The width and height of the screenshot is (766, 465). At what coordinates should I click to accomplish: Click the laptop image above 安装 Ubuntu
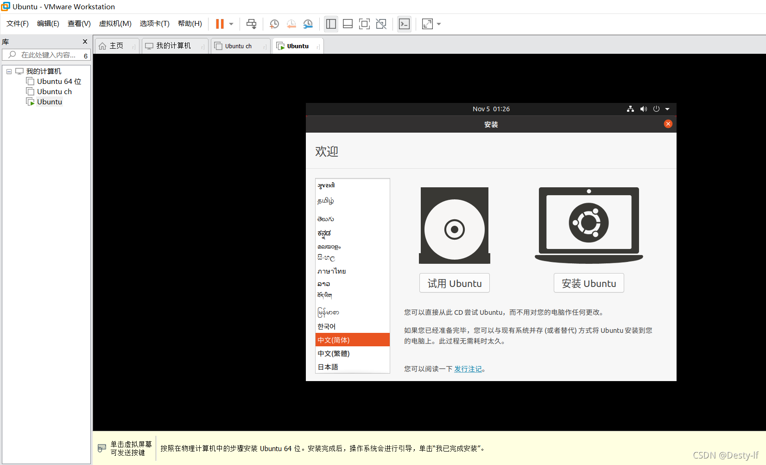pos(589,226)
